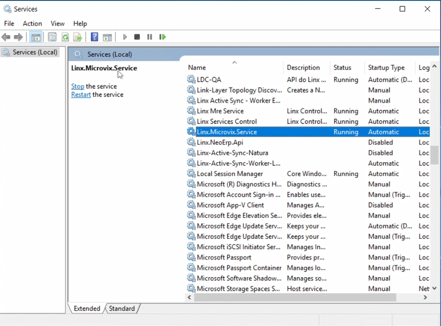Click the Restart the service link
This screenshot has width=441, height=326.
81,95
